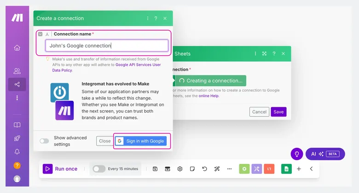
Task: Click the Integromat has evolved to Make heading
Action: (116, 84)
